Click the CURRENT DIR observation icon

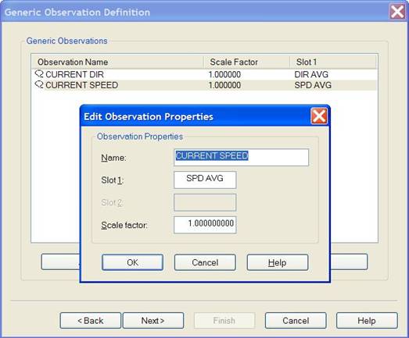click(39, 74)
